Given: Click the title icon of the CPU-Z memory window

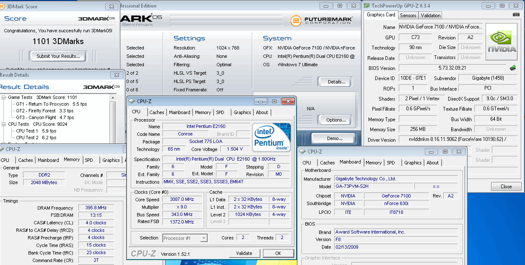Looking at the screenshot, I should click(x=2, y=149).
